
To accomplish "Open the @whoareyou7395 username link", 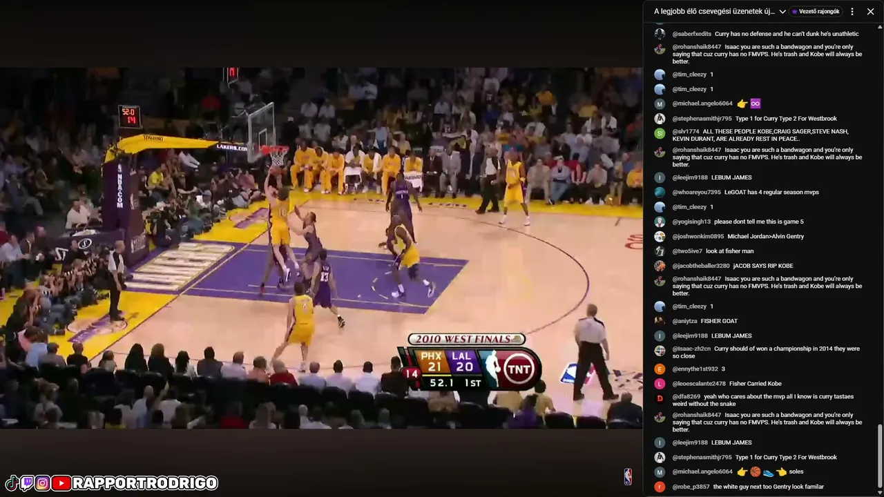I will pyautogui.click(x=696, y=193).
